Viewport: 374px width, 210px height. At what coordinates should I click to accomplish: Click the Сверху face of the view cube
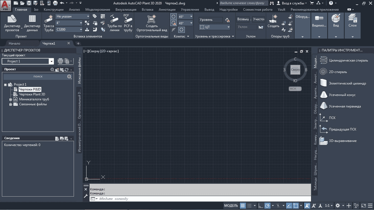295,70
